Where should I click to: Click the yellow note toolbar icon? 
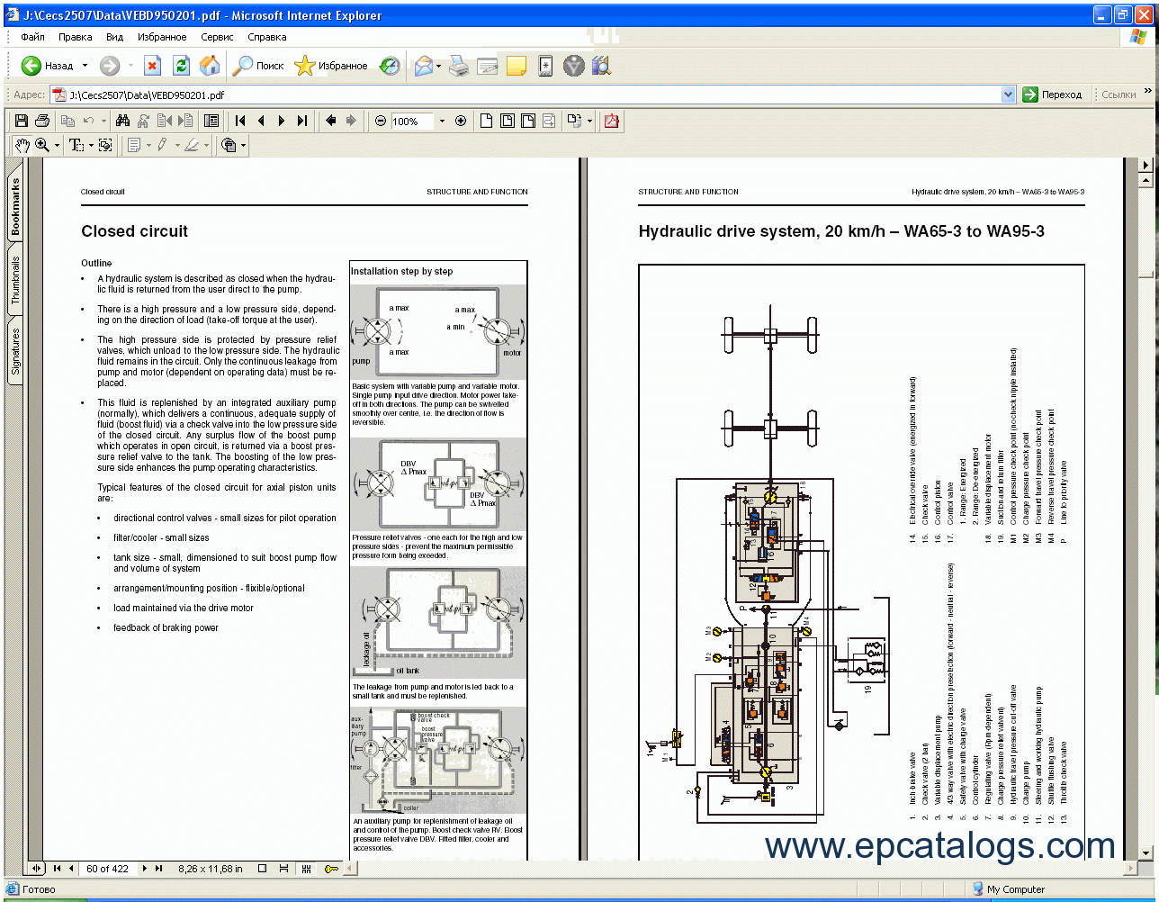pos(517,66)
